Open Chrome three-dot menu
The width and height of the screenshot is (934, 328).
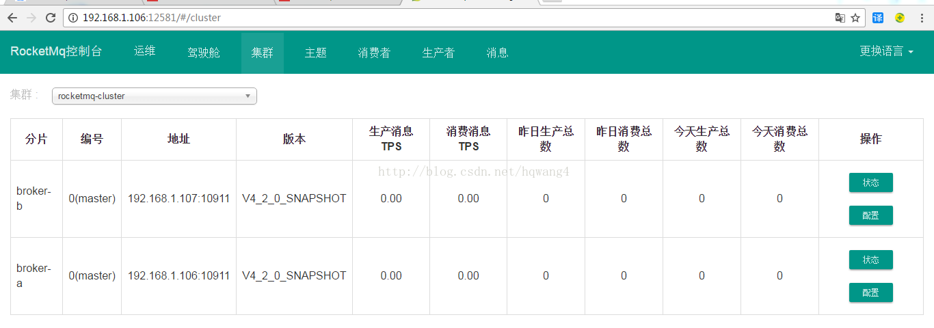(x=921, y=18)
